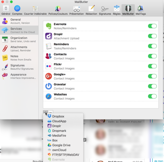This screenshot has width=164, height=162.
Task: Open Courrier indésirable preferences
Action: click(x=35, y=10)
